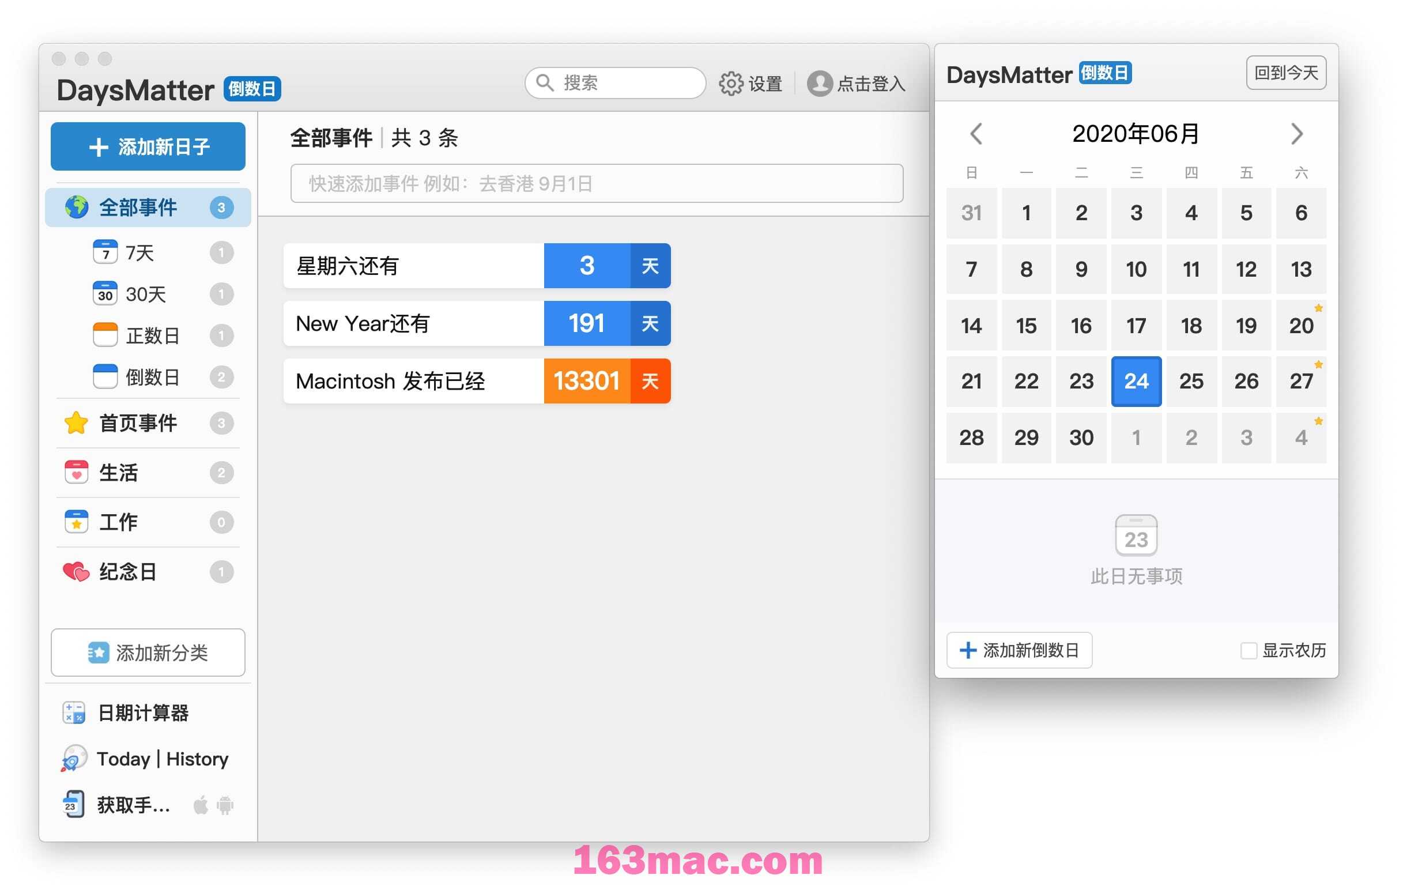
Task: Click the 全部事件 count badge 3
Action: click(x=221, y=208)
